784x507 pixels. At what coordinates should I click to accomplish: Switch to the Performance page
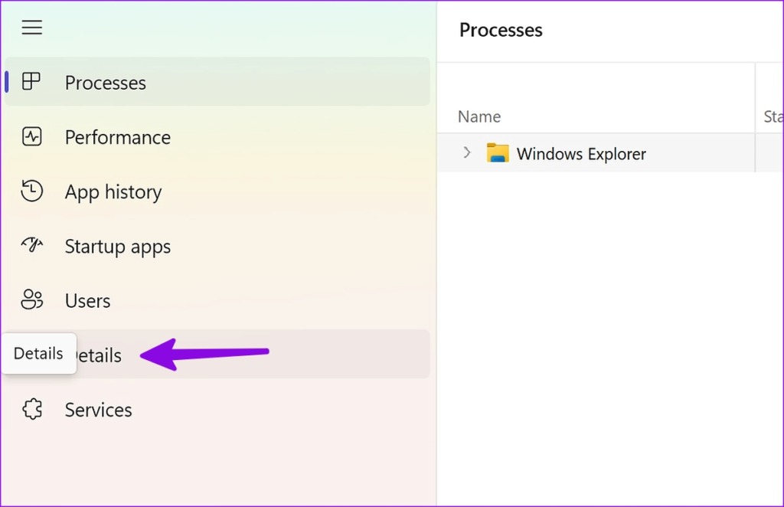(117, 137)
